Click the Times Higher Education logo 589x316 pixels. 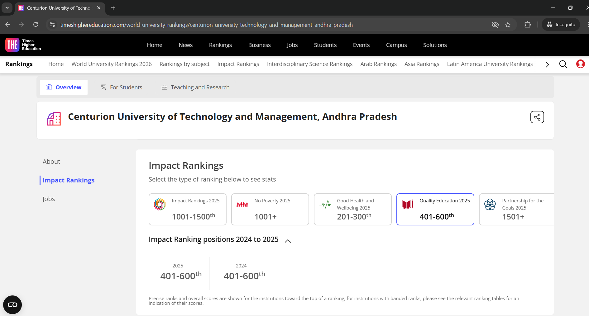point(23,45)
